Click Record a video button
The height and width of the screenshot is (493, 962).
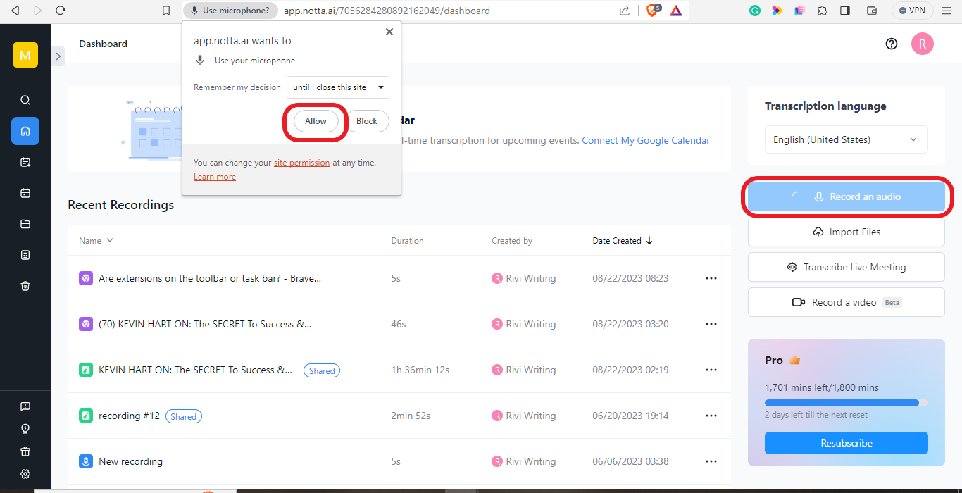pyautogui.click(x=847, y=302)
